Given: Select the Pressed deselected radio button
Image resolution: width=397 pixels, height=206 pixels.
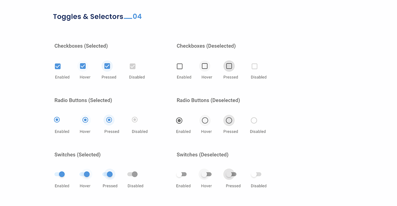Looking at the screenshot, I should coord(229,120).
